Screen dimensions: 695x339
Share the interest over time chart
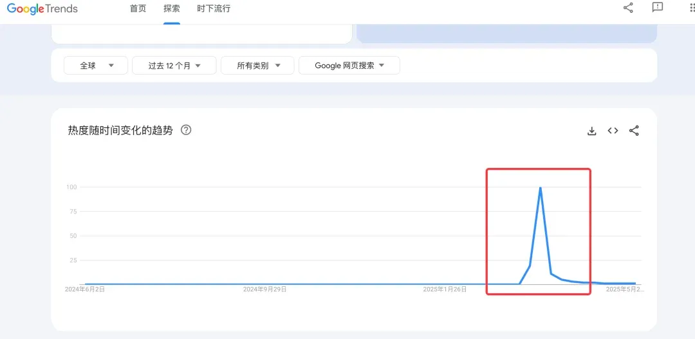[x=634, y=131]
